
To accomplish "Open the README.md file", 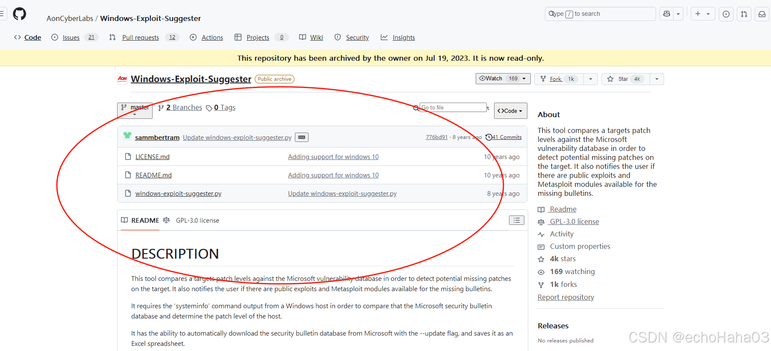I will pos(153,175).
